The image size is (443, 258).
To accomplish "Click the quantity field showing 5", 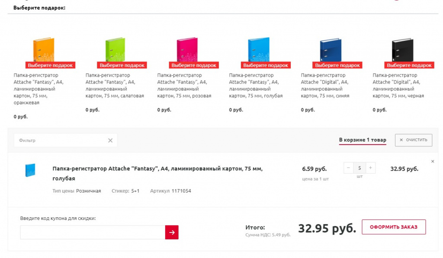I will pyautogui.click(x=360, y=168).
